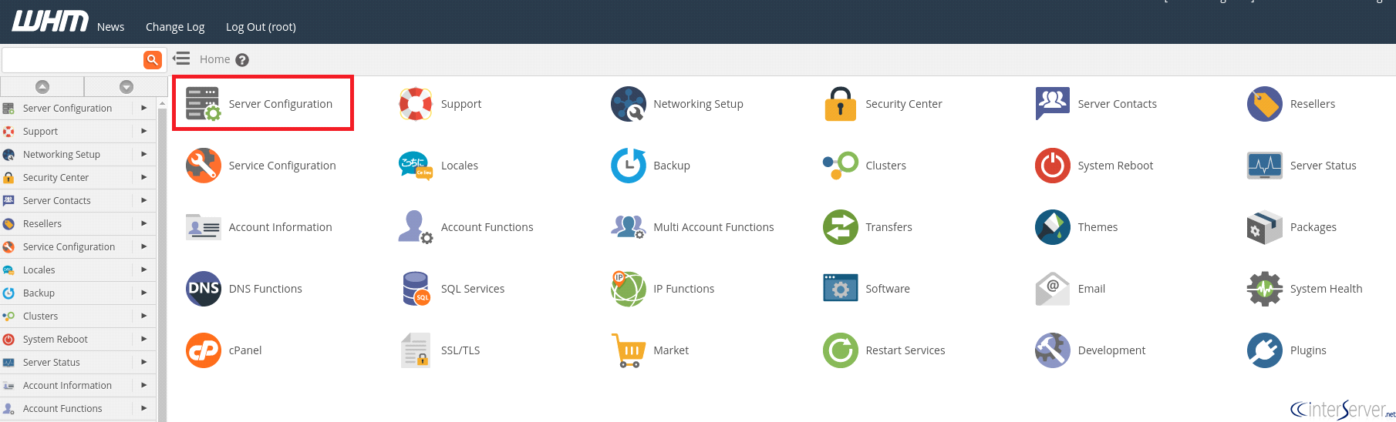Expand Server Contacts arrow in sidebar
1396x422 pixels.
click(143, 200)
